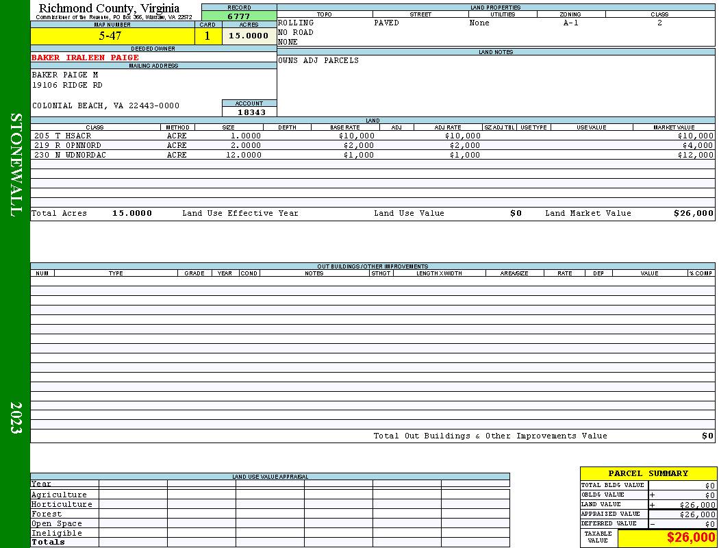The width and height of the screenshot is (719, 548).
Task: Click size value 2.0000
Action: point(245,145)
